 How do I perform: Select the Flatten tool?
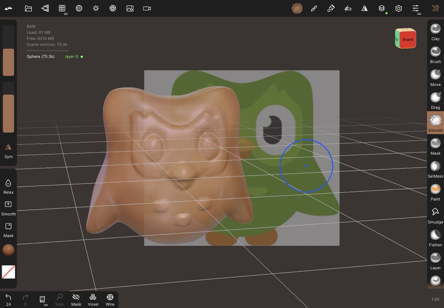(x=435, y=238)
